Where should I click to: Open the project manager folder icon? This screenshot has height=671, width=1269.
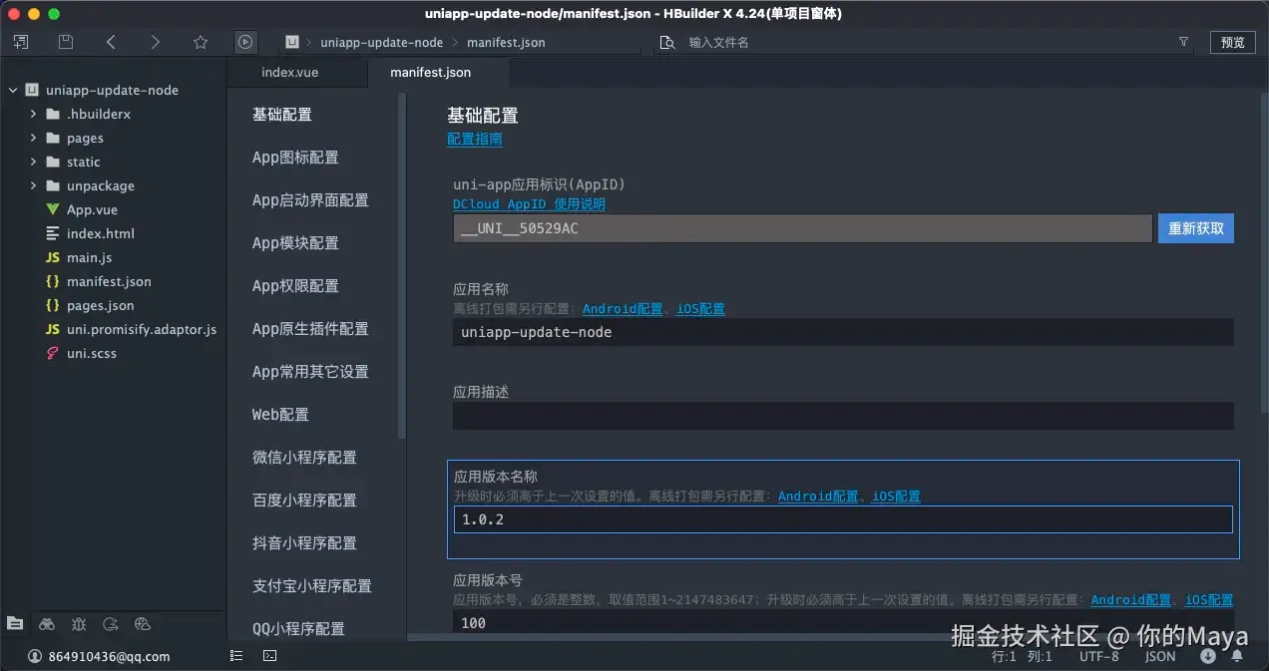point(15,623)
